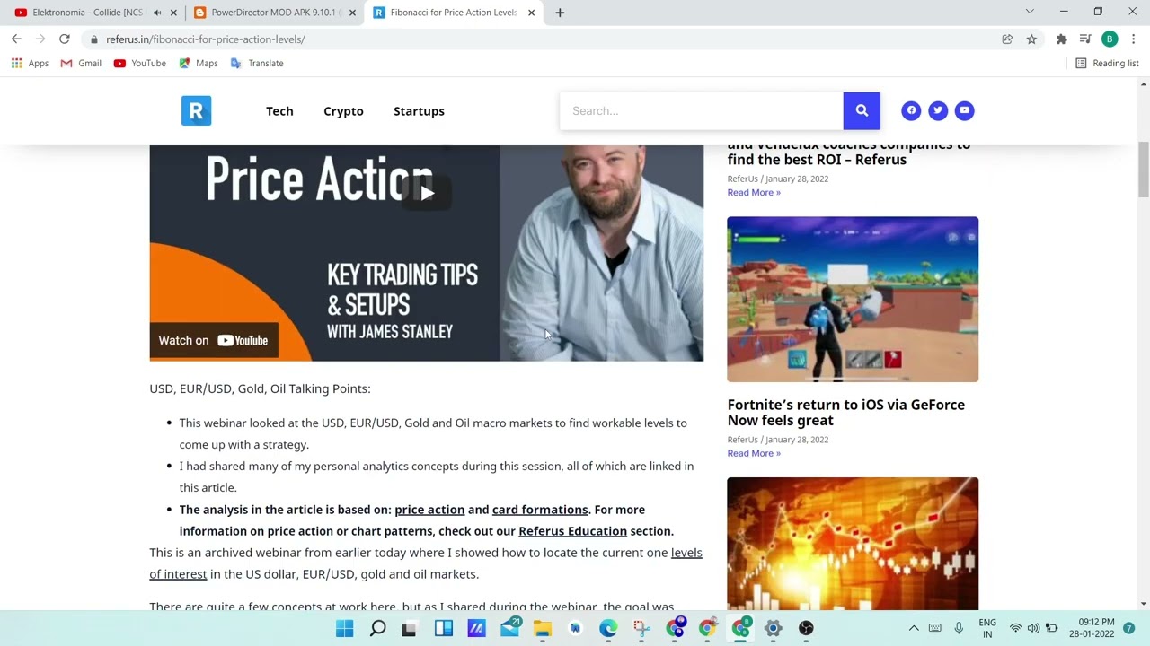The width and height of the screenshot is (1150, 646).
Task: Click the page vertical scrollbar thumb
Action: tap(1143, 169)
